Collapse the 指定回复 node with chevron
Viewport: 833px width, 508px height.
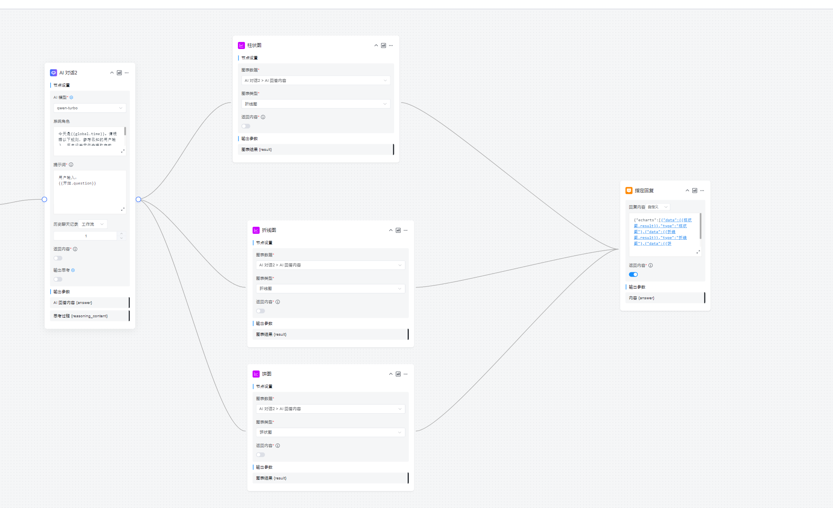(x=687, y=191)
